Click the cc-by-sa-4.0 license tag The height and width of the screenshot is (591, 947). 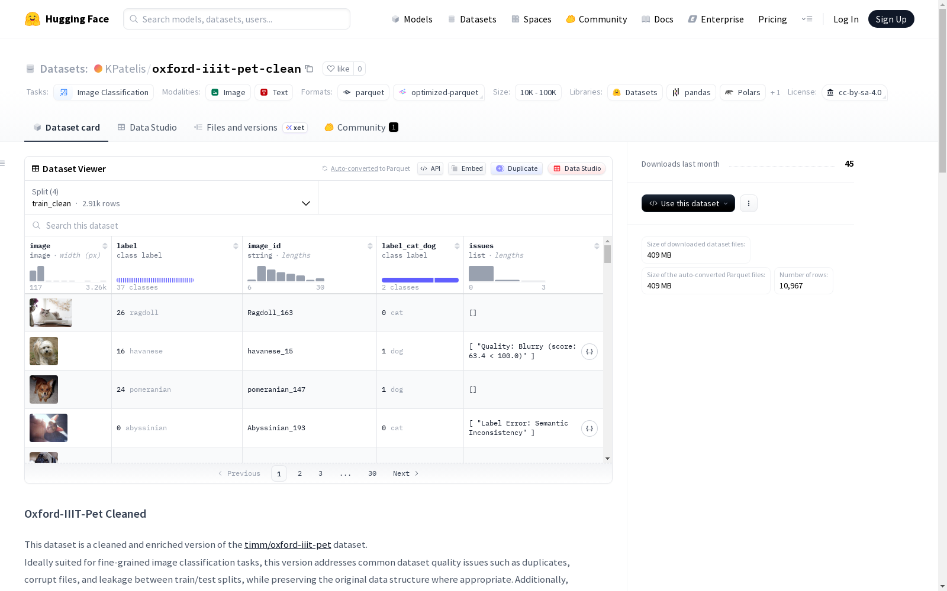(854, 92)
